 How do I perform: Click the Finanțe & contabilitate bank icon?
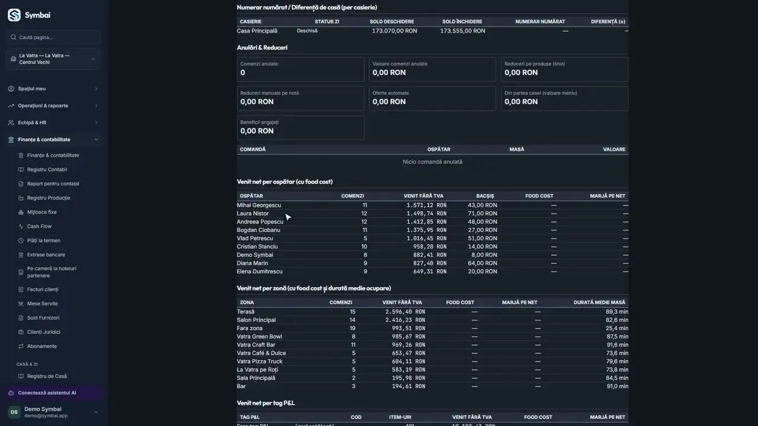point(11,140)
